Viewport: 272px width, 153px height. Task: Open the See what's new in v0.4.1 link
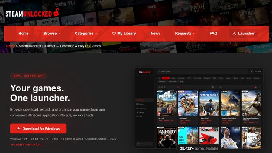[27, 144]
